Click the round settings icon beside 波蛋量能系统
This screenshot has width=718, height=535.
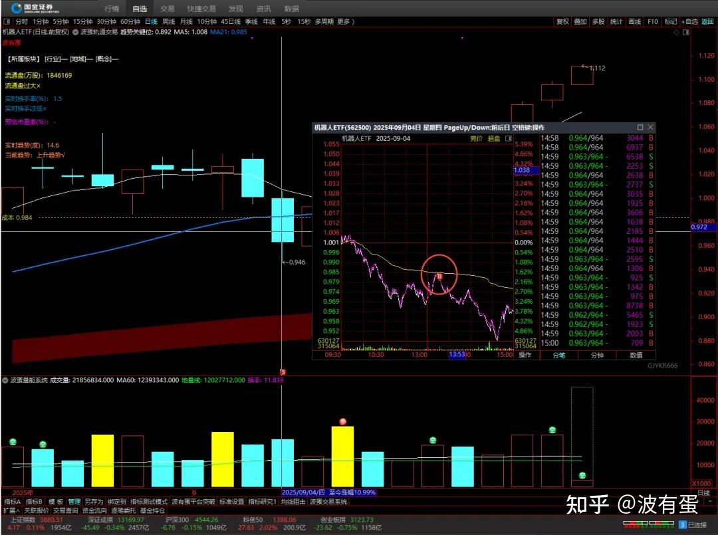pos(5,380)
